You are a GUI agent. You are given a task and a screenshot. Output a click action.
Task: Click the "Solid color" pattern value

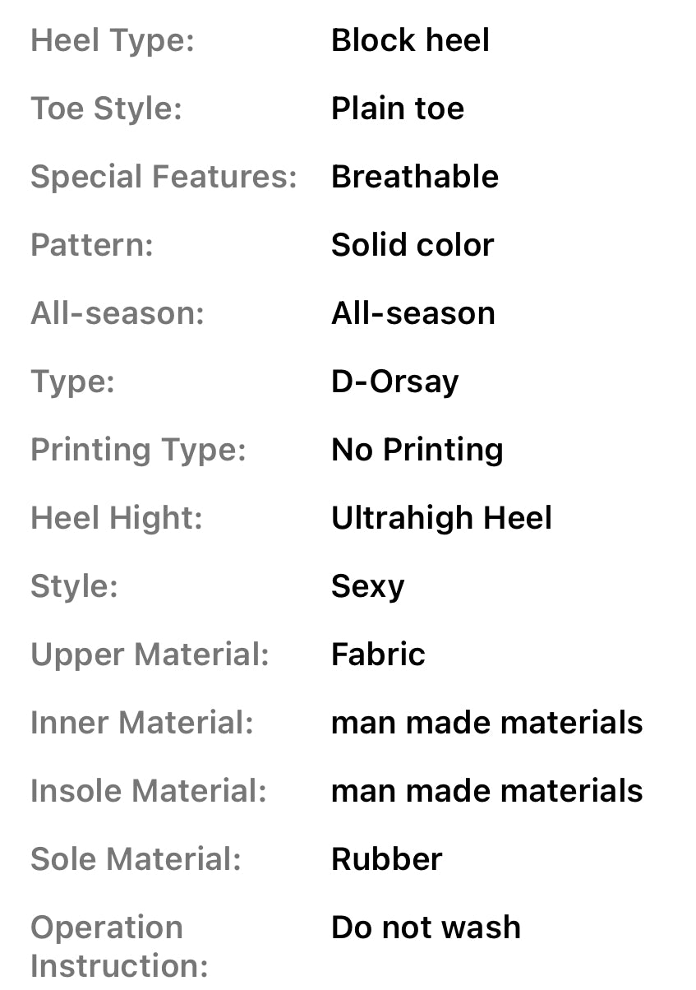(x=412, y=245)
